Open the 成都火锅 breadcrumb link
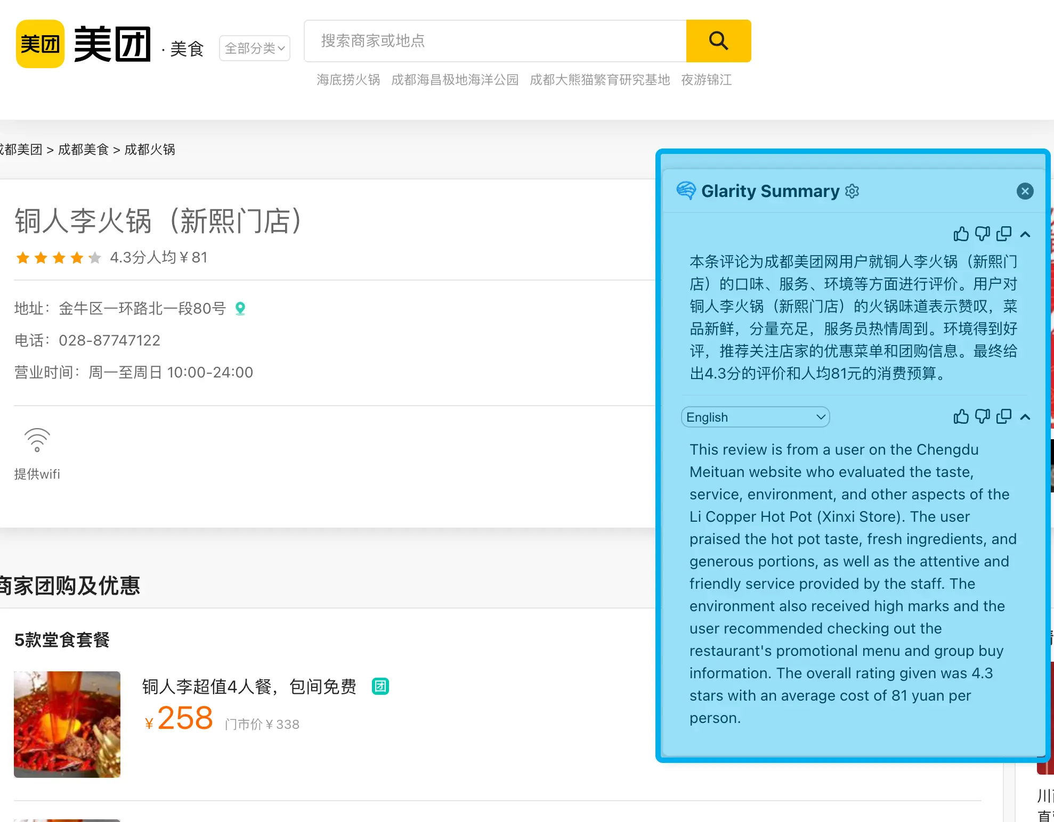1054x822 pixels. 150,150
